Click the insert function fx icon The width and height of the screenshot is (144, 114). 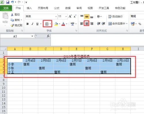(48, 36)
